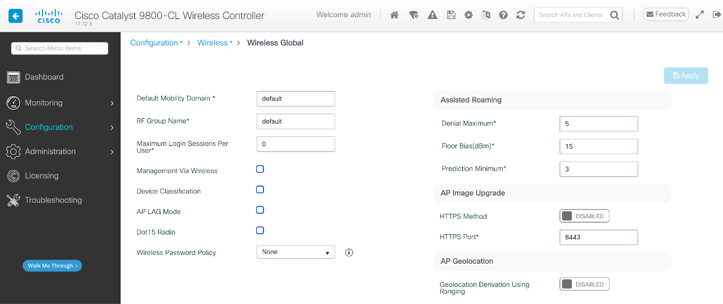Click the Wireless Global breadcrumb text
Screen dimensions: 723x304
click(x=275, y=43)
